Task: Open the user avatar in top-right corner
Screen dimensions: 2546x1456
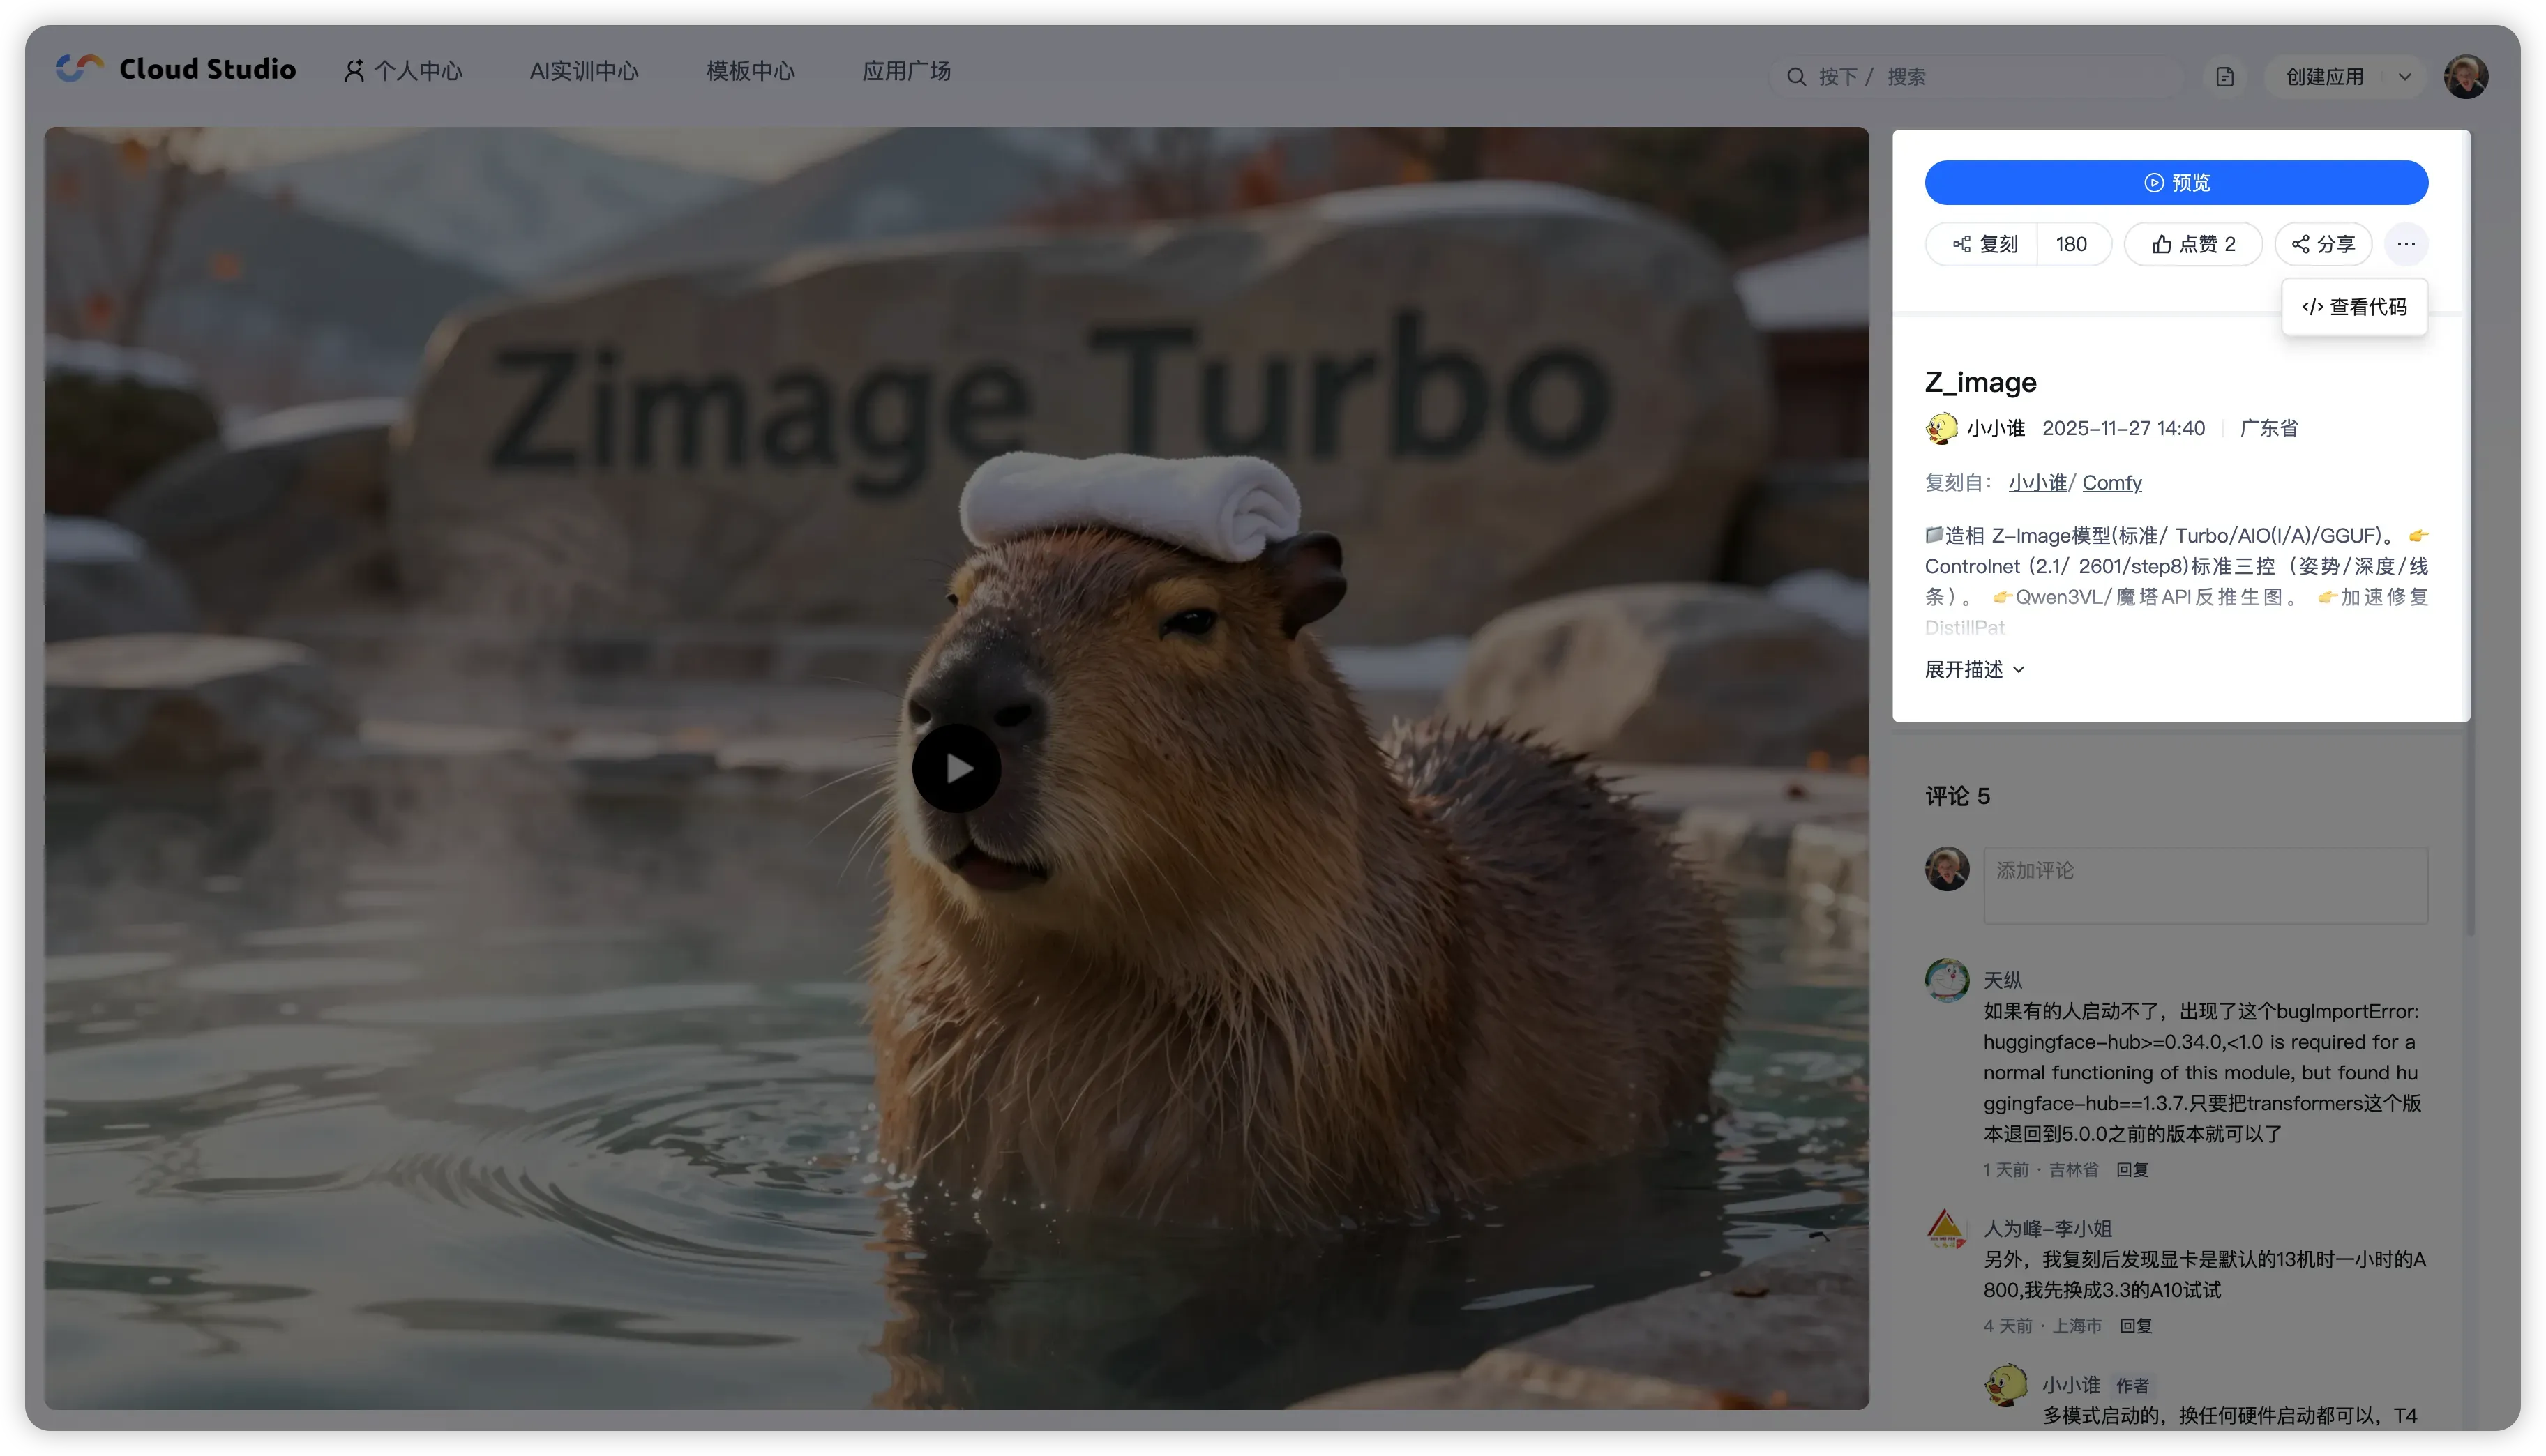Action: pyautogui.click(x=2465, y=77)
